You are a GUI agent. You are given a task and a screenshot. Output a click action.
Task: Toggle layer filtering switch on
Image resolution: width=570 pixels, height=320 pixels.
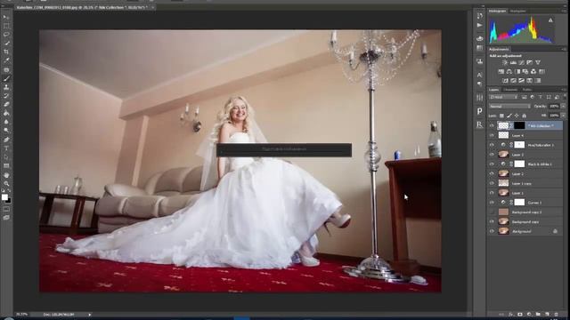565,97
